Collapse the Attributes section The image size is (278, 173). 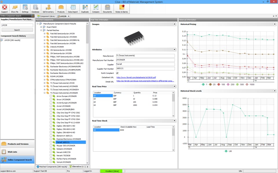(x=174, y=50)
